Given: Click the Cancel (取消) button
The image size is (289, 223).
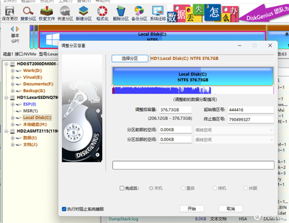Looking at the screenshot, I should tap(231, 209).
